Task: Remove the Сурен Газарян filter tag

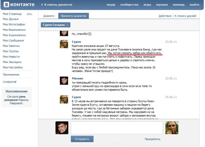Action: [67, 25]
